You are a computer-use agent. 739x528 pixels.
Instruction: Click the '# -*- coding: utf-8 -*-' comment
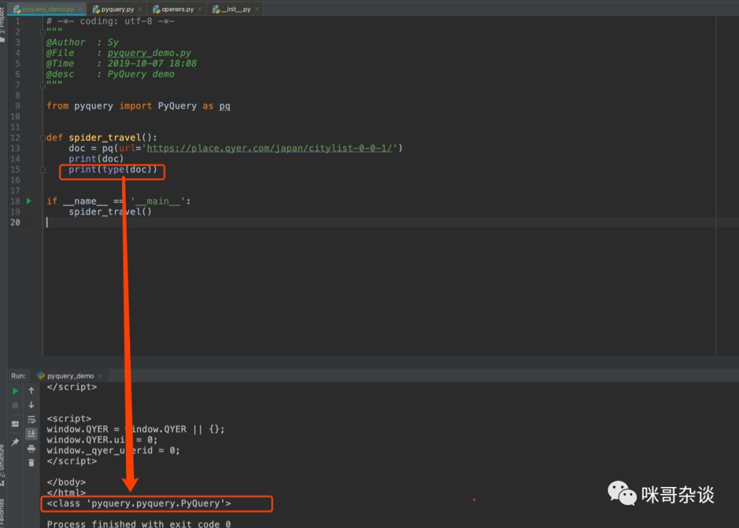pos(110,21)
